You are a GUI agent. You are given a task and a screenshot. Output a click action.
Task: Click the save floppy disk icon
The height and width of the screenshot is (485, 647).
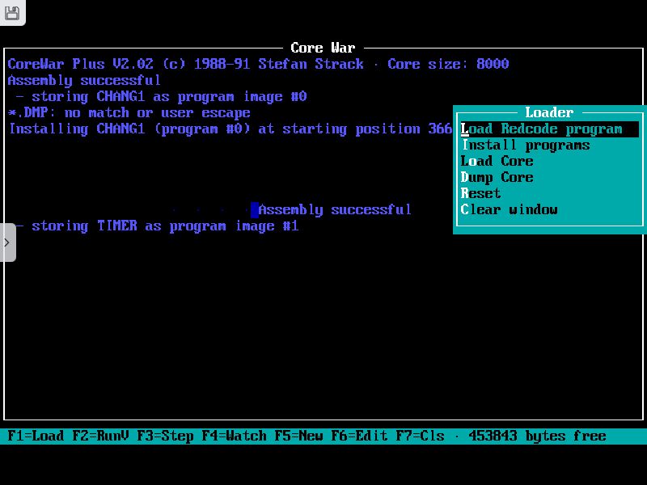click(x=13, y=13)
